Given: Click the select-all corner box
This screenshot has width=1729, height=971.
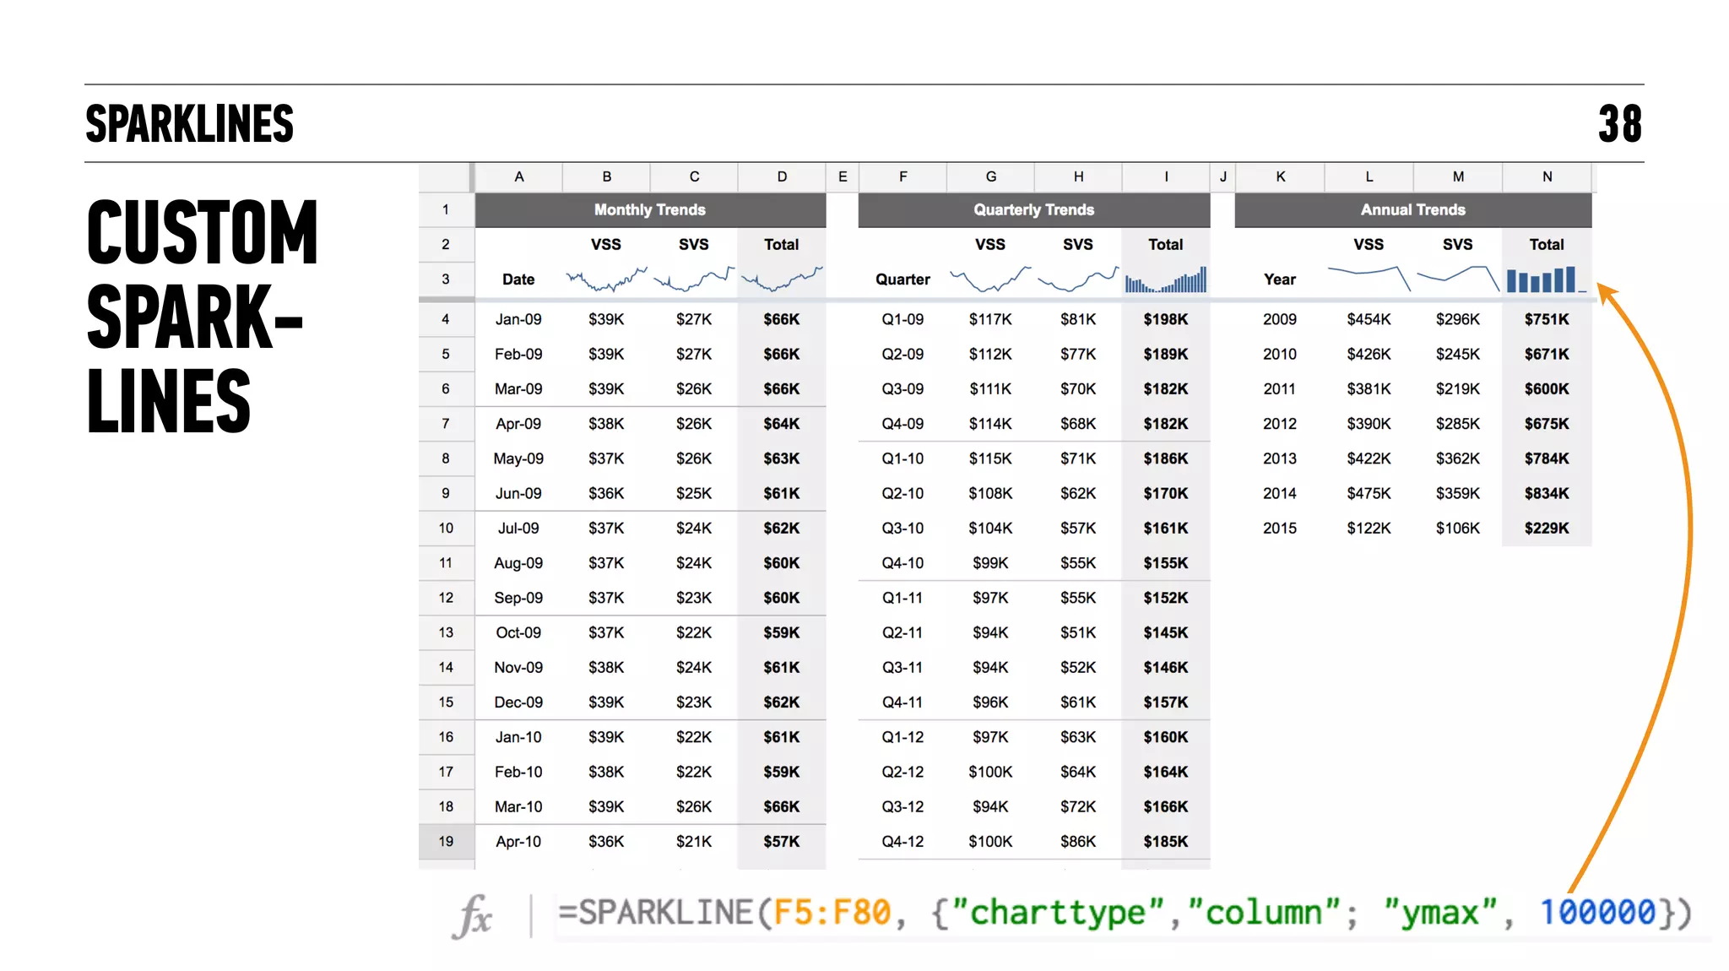Looking at the screenshot, I should (x=445, y=176).
